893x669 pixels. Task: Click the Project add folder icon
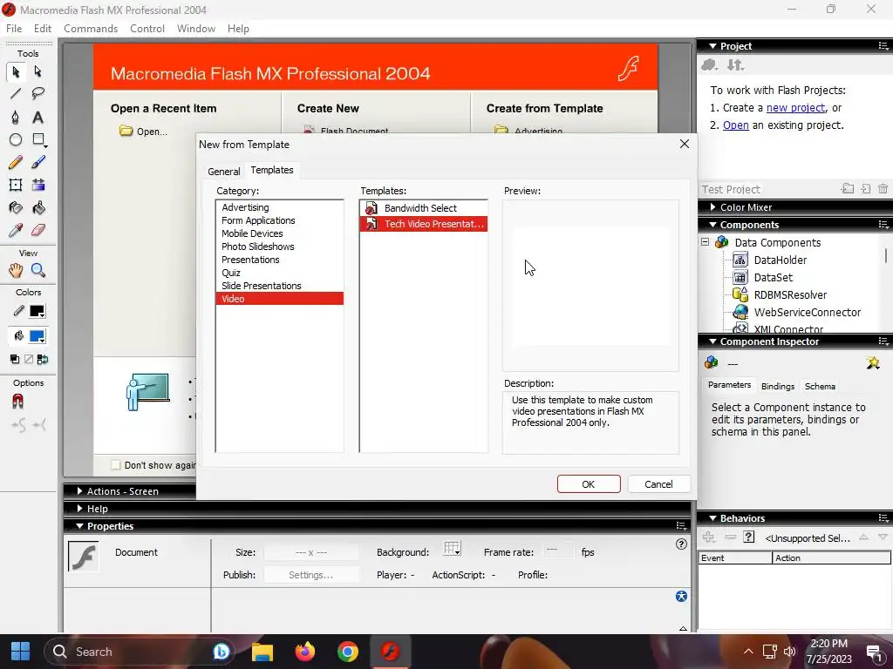click(848, 189)
